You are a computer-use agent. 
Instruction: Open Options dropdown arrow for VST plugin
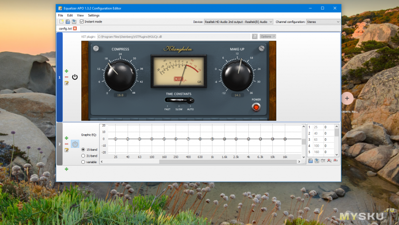[x=274, y=36]
